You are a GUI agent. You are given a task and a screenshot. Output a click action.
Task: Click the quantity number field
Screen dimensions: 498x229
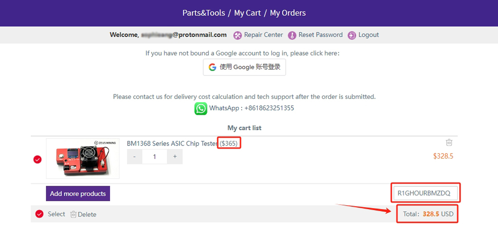coord(154,157)
